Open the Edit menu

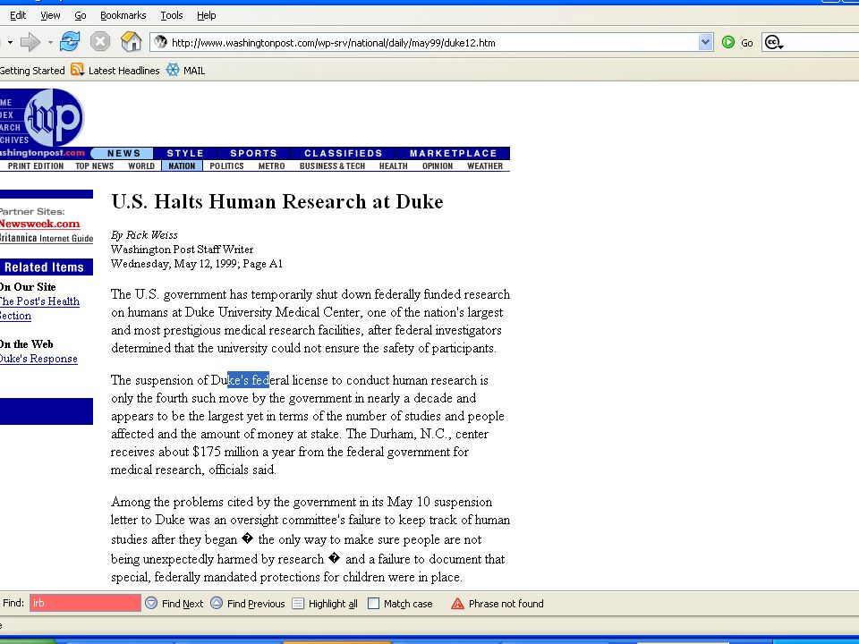tap(18, 15)
